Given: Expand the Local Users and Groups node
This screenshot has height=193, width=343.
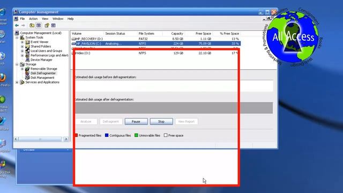Looking at the screenshot, I should coord(22,51).
